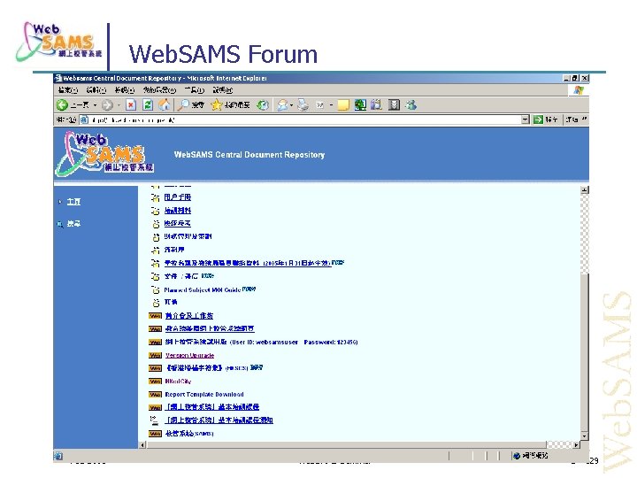Open the Version Upgrade link

pyautogui.click(x=189, y=355)
